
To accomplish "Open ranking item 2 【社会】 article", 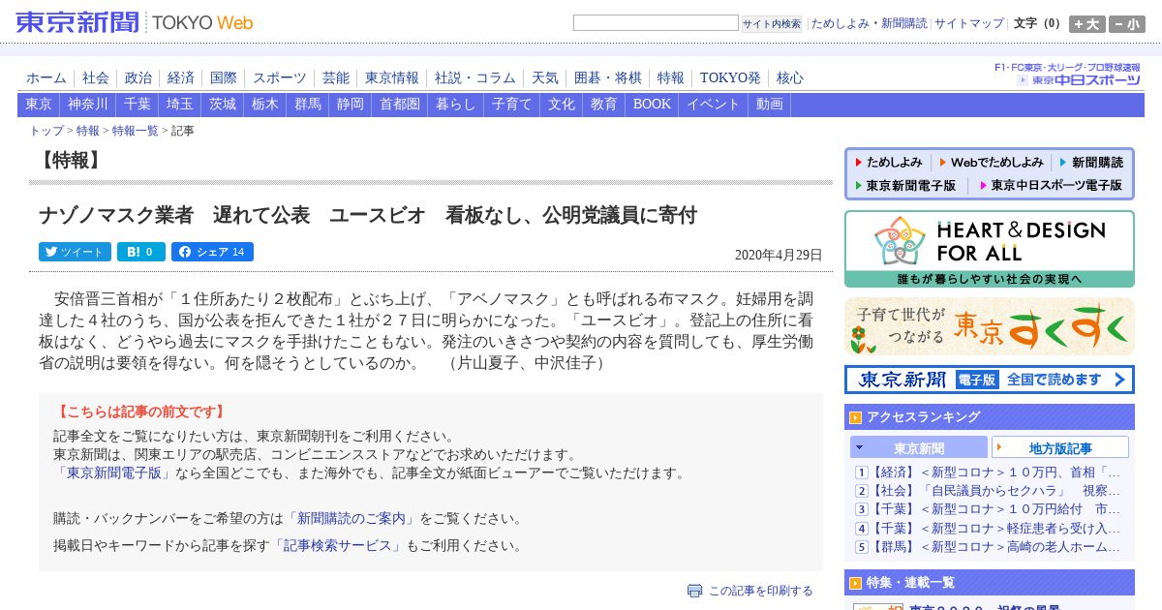I will pos(995,491).
